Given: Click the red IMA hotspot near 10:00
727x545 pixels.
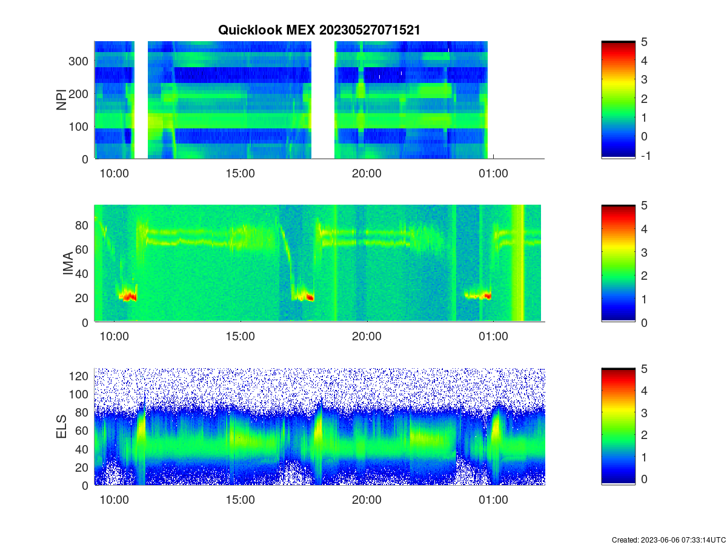Looking at the screenshot, I should click(x=130, y=297).
